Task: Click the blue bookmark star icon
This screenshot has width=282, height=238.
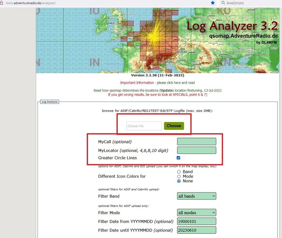Action: (213, 3)
